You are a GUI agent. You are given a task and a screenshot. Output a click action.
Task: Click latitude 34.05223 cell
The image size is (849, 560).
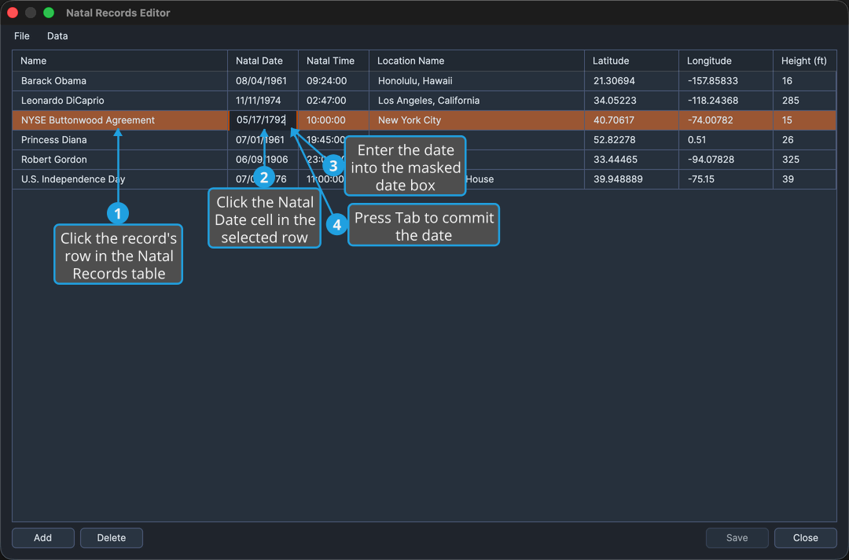click(x=631, y=100)
